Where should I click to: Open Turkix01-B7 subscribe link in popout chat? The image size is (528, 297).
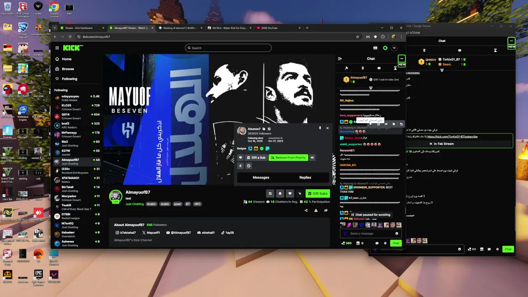452,137
